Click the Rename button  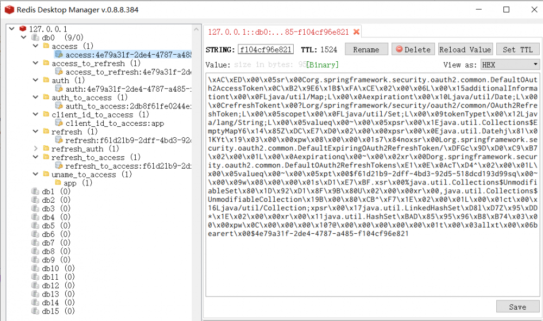[x=366, y=49]
